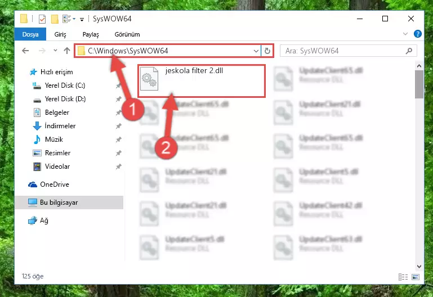This screenshot has width=433, height=297.
Task: Click the pin icon next to Belgeler
Action: (x=118, y=112)
